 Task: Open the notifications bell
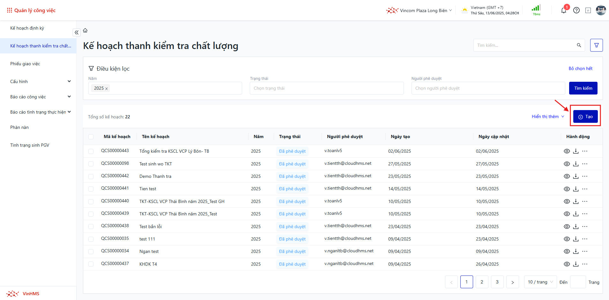563,10
